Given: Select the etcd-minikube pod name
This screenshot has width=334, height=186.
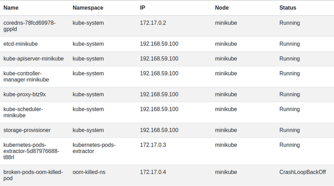Looking at the screenshot, I should (x=21, y=44).
